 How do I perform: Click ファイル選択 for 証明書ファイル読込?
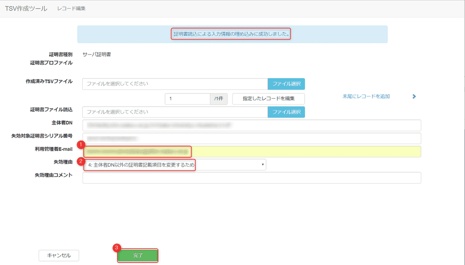tap(286, 112)
